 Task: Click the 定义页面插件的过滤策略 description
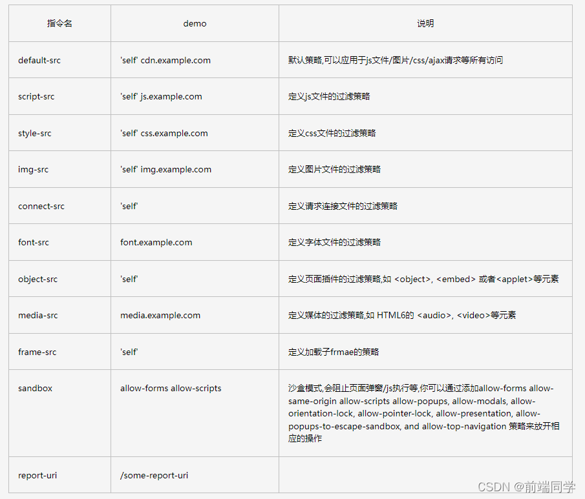[x=423, y=279]
